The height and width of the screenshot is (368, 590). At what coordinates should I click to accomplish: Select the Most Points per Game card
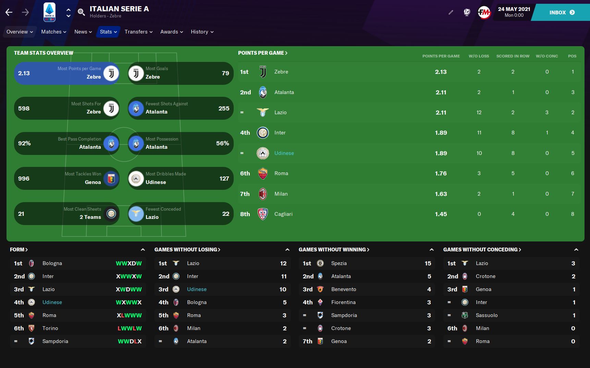click(67, 73)
